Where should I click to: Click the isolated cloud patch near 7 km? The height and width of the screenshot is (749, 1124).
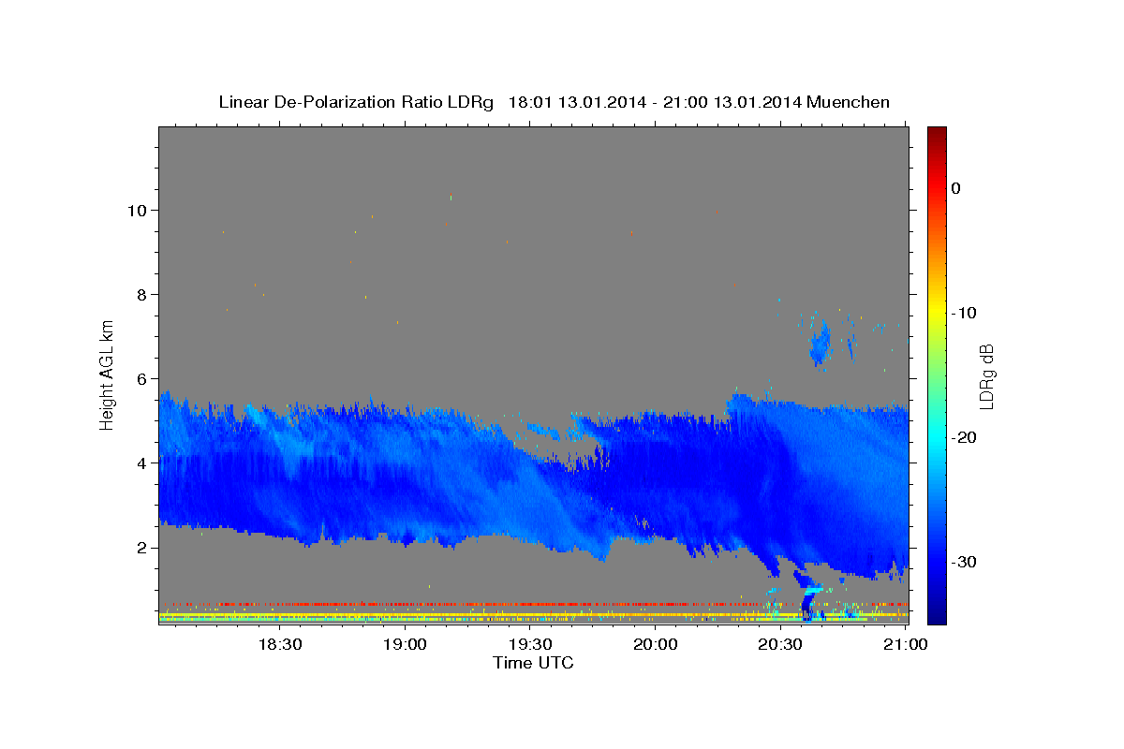pyautogui.click(x=820, y=343)
